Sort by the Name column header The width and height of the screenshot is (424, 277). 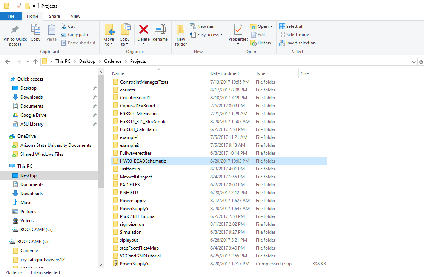point(160,73)
